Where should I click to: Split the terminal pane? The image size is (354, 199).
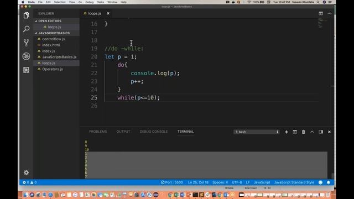click(295, 132)
